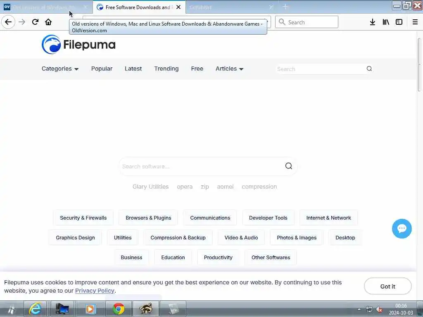Focus the header Search field on Filepuma
The width and height of the screenshot is (423, 317).
[321, 69]
